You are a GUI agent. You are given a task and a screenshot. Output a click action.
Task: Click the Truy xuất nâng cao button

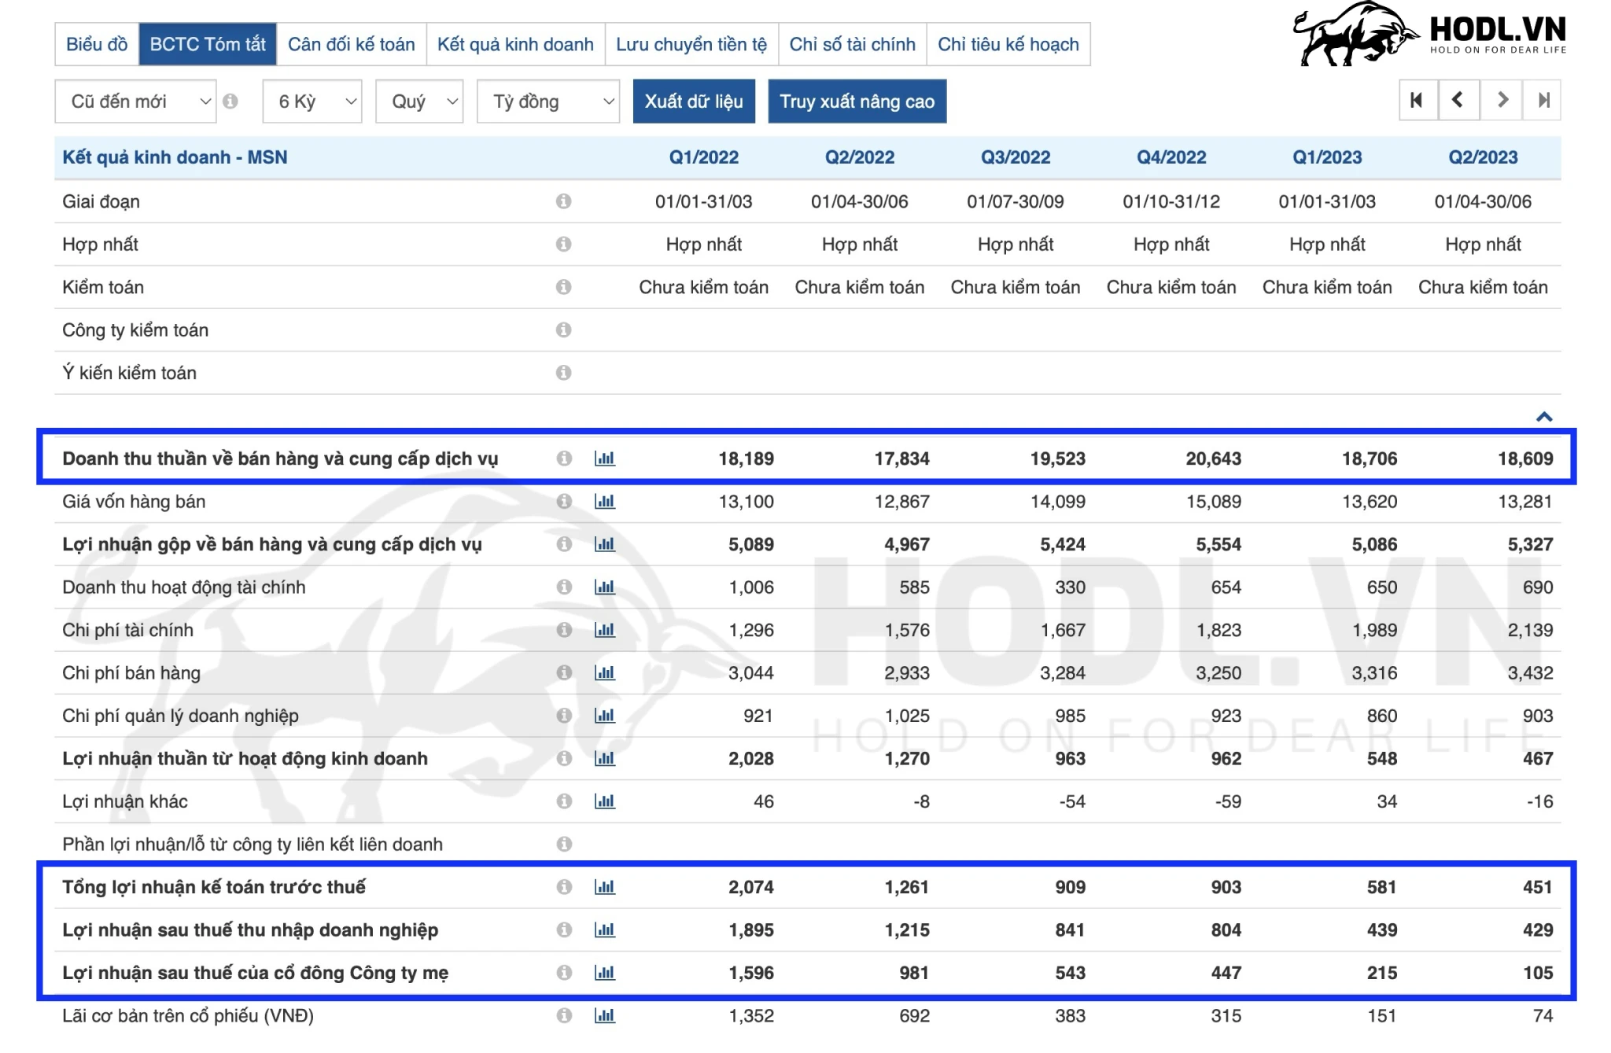point(857,101)
